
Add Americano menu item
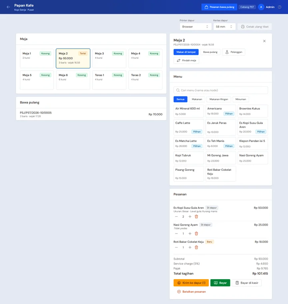[x=221, y=111]
